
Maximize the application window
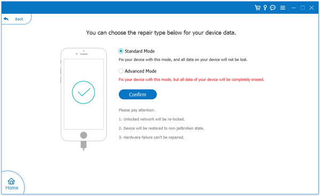click(x=302, y=8)
